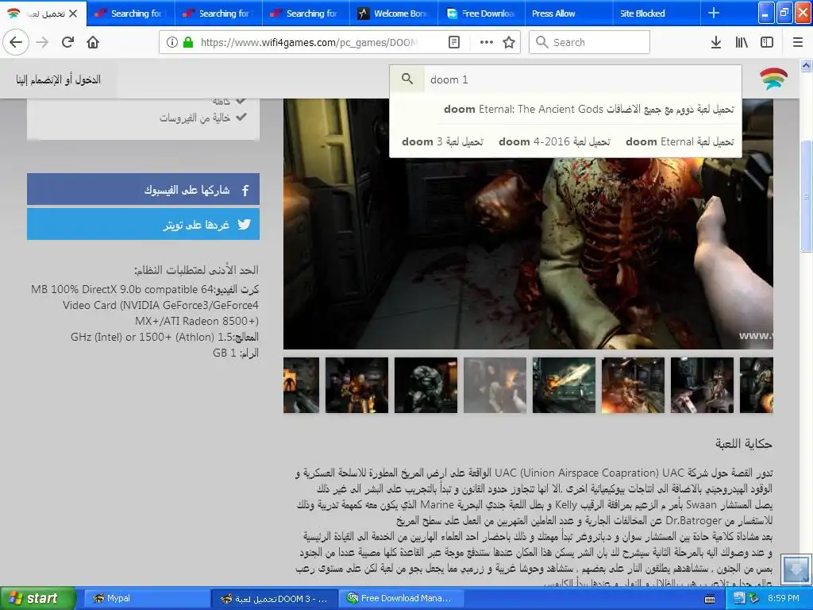Click the green secure padlock icon
The height and width of the screenshot is (610, 813).
[x=187, y=42]
